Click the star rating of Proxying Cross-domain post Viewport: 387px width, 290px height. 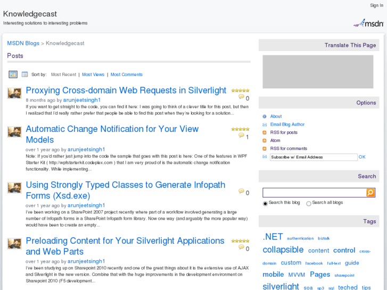(240, 90)
